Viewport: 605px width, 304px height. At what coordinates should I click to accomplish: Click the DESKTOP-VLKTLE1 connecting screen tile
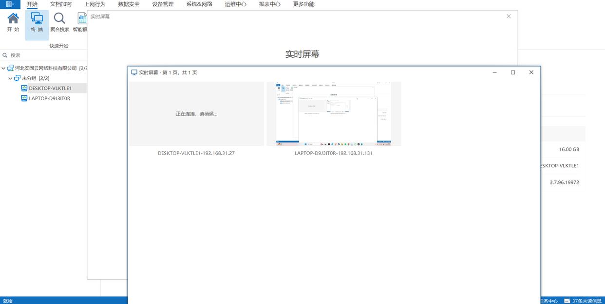pos(196,114)
